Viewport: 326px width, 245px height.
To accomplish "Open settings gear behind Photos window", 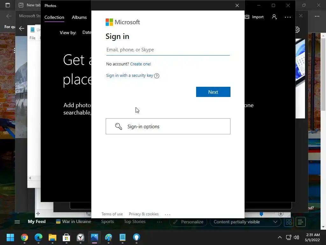I will [x=297, y=30].
